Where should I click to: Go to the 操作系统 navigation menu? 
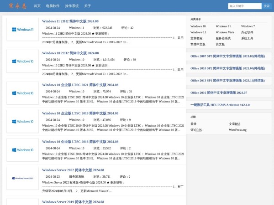72,6
